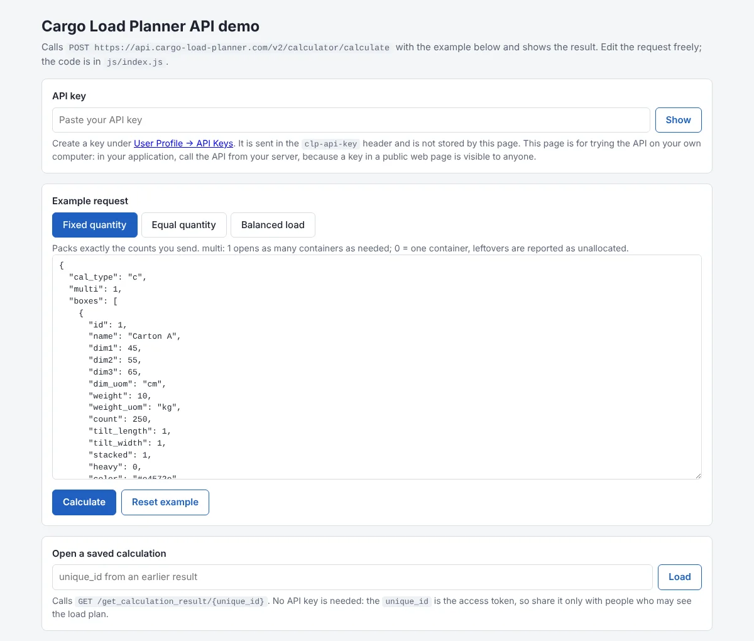Click the API key section heading
This screenshot has width=754, height=641.
point(69,96)
